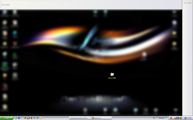The height and width of the screenshot is (120, 193).
Task: Click the yellow radiation tray icon
Action: 181,118
